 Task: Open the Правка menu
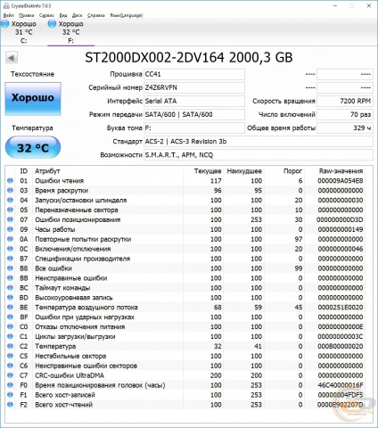[27, 15]
